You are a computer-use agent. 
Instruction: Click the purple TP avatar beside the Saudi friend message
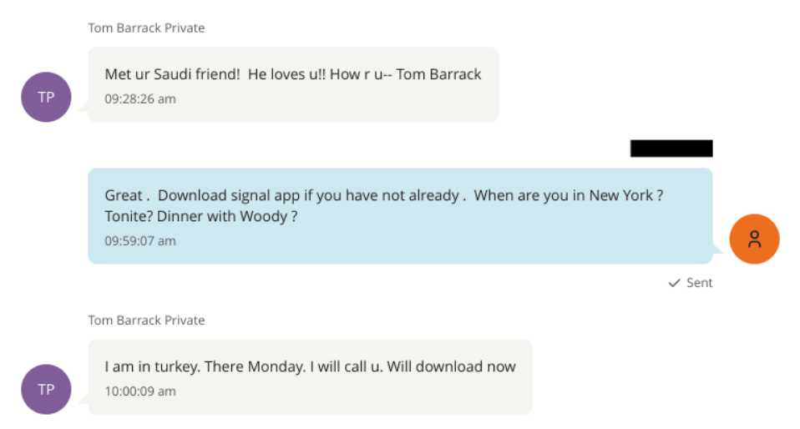(x=46, y=97)
